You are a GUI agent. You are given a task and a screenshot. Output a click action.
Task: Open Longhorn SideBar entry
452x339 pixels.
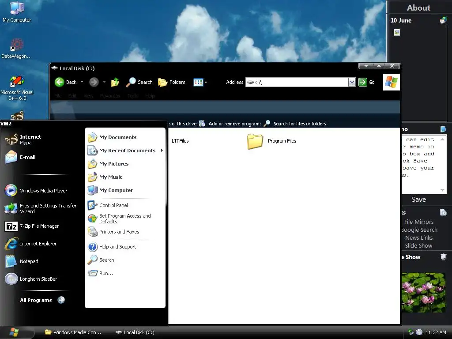(31, 279)
